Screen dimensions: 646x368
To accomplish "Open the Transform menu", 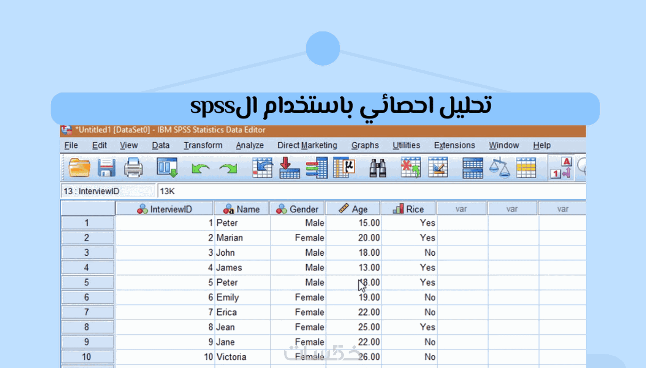I will click(x=203, y=145).
